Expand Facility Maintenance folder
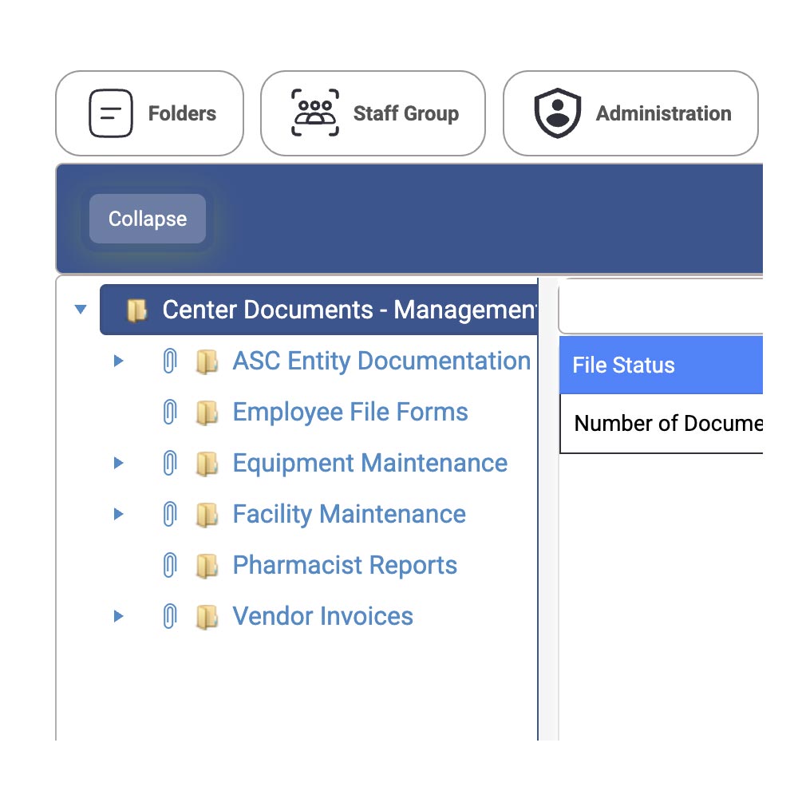 (119, 514)
